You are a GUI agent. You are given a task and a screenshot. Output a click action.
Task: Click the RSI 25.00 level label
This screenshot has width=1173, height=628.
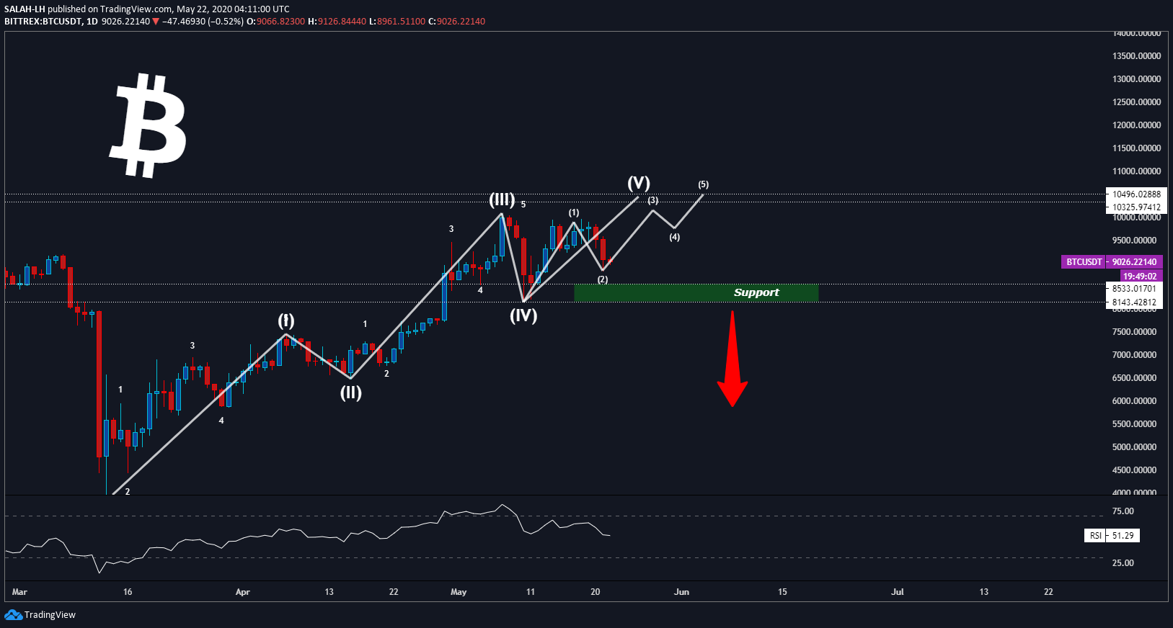(1123, 563)
